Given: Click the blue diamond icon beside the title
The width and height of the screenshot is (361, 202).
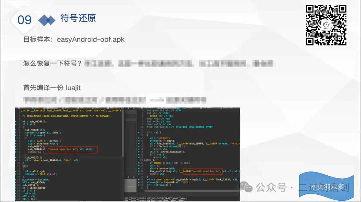Looking at the screenshot, I should pos(47,21).
